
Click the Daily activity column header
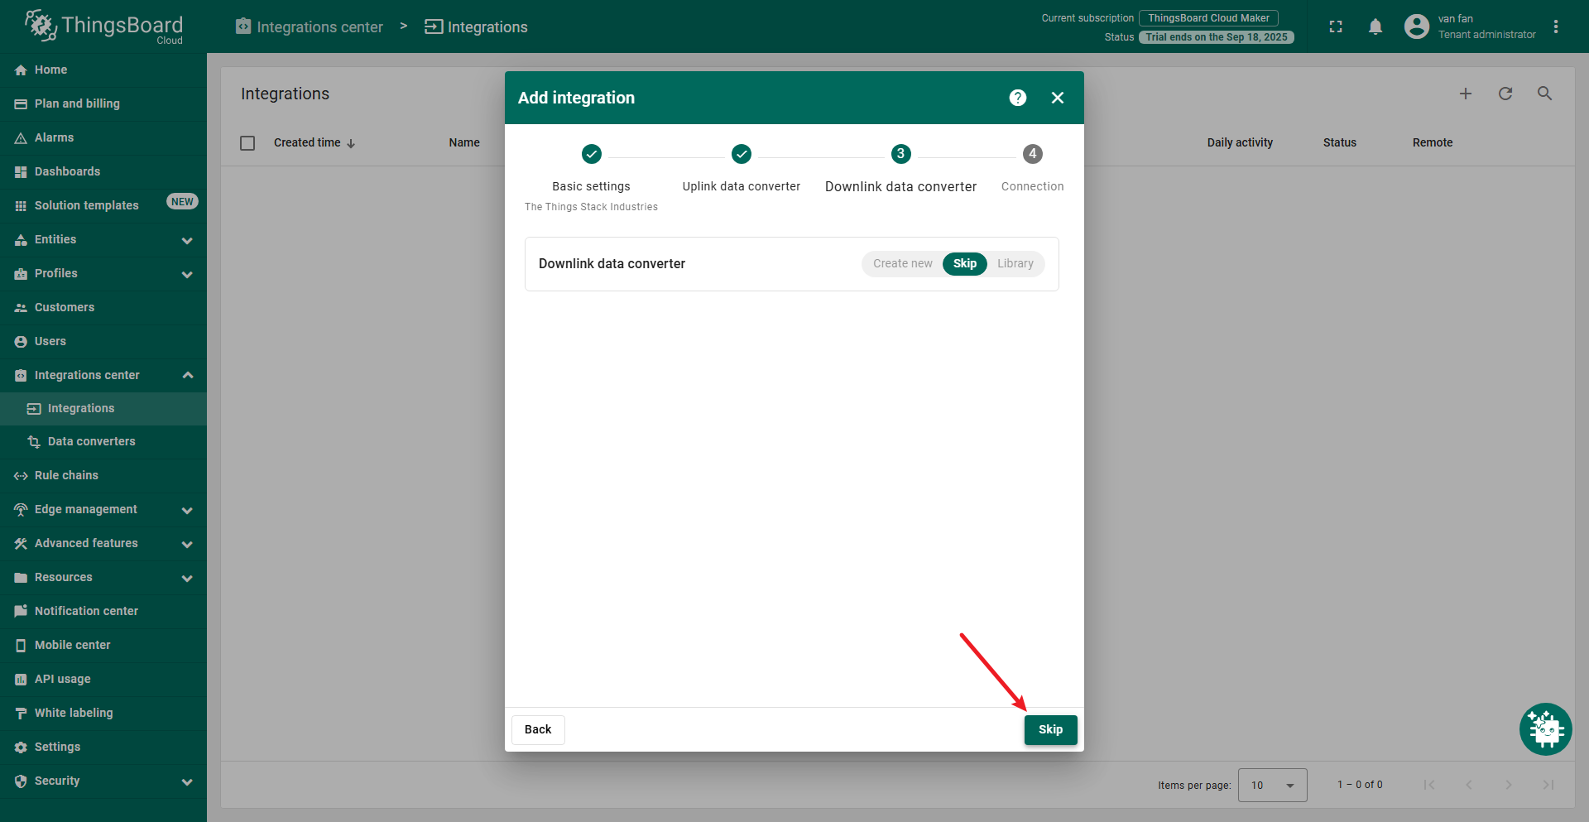[x=1240, y=142]
